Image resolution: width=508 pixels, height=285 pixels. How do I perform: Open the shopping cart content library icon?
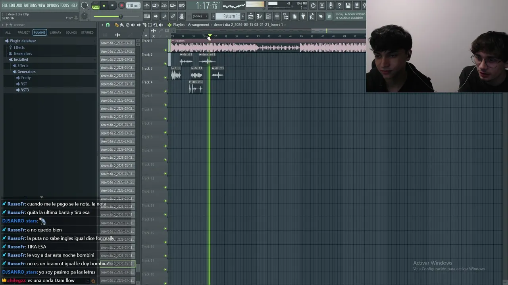pyautogui.click(x=329, y=16)
